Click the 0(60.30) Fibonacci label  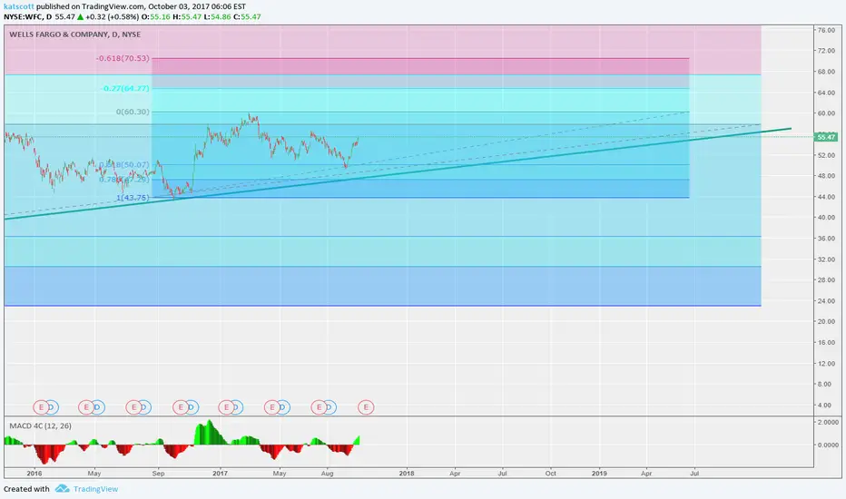point(133,113)
